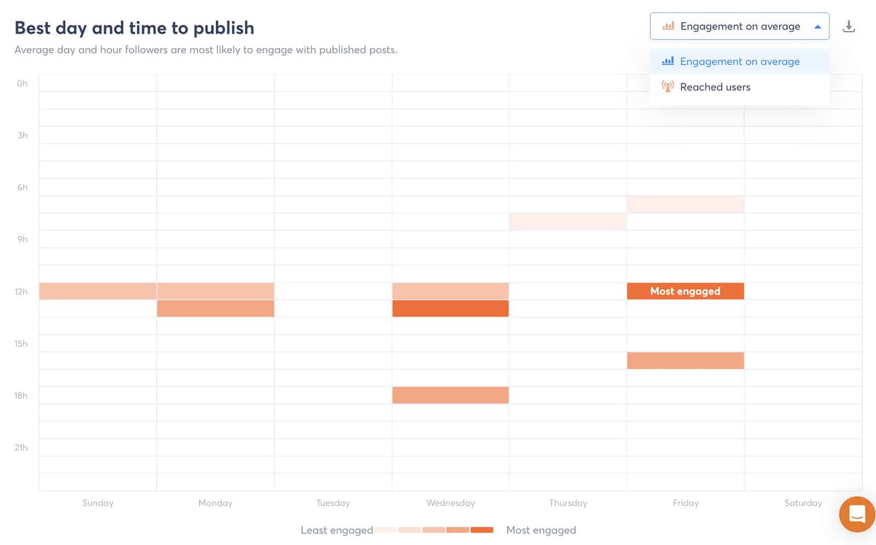Viewport: 876px width, 545px height.
Task: Click the highlighted Engagement on average menu entry
Action: 740,61
